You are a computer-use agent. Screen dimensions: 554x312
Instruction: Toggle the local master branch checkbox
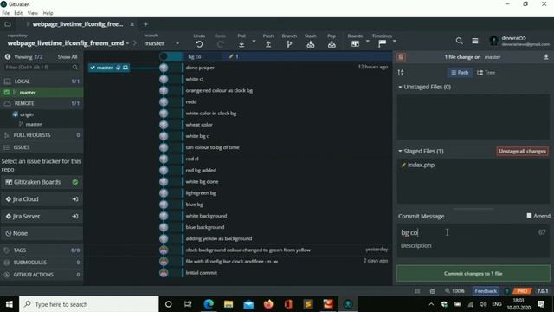tap(7, 93)
